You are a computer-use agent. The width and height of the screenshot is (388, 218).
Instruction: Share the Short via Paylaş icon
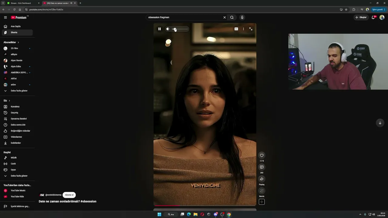(262, 179)
